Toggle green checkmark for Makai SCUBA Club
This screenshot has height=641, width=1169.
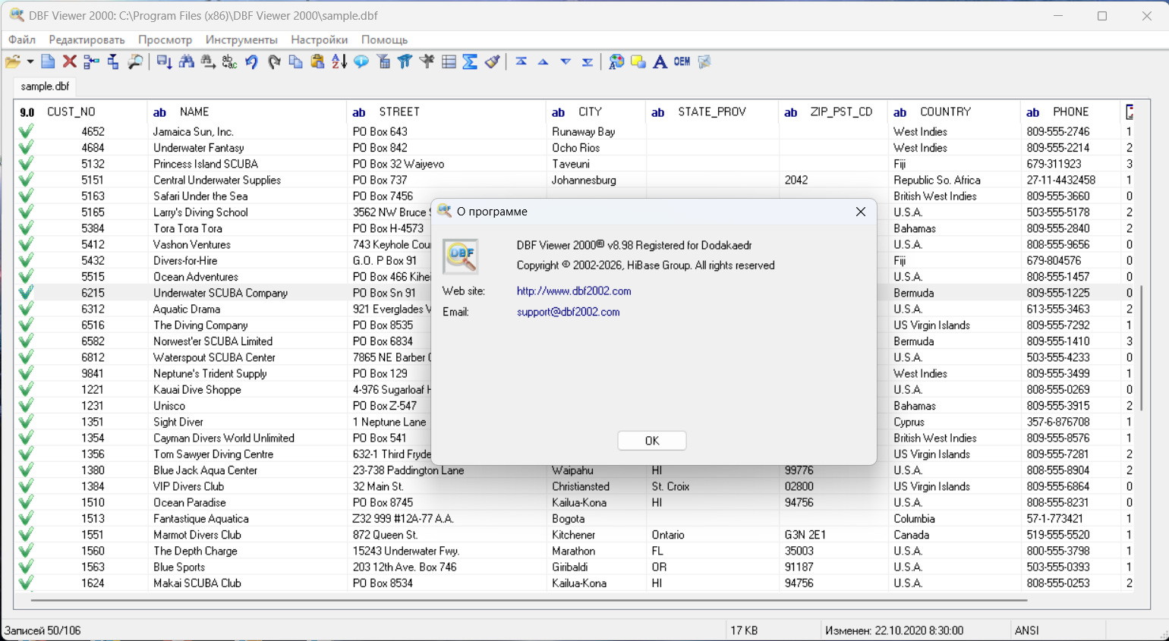[x=26, y=583]
